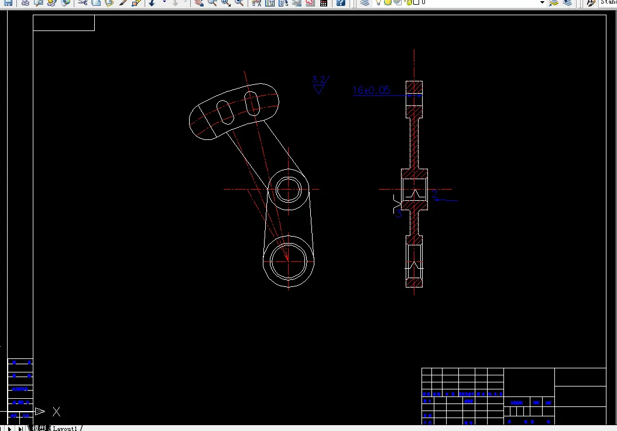
Task: Click the Zoom Previous icon
Action: (239, 3)
